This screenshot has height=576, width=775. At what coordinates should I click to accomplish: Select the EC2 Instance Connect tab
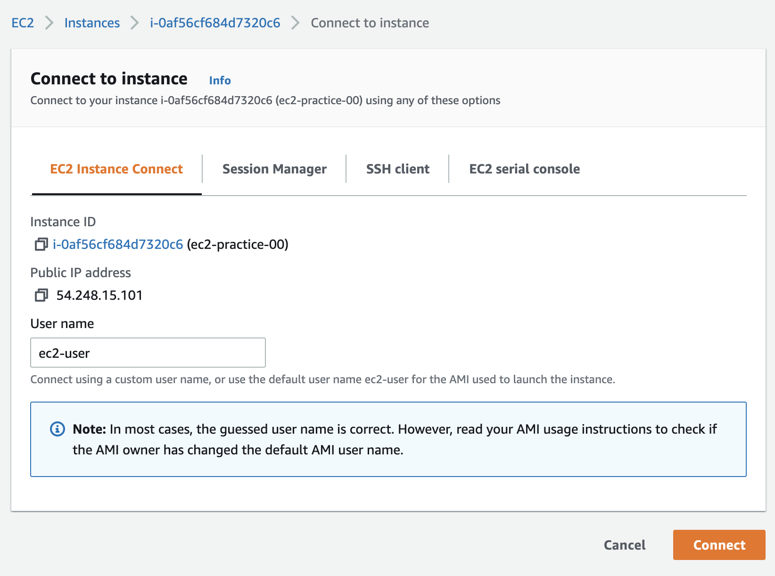point(116,169)
